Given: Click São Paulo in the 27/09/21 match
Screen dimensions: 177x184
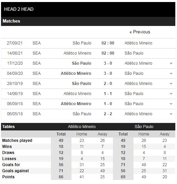Looking at the screenshot, I should pos(82,43).
